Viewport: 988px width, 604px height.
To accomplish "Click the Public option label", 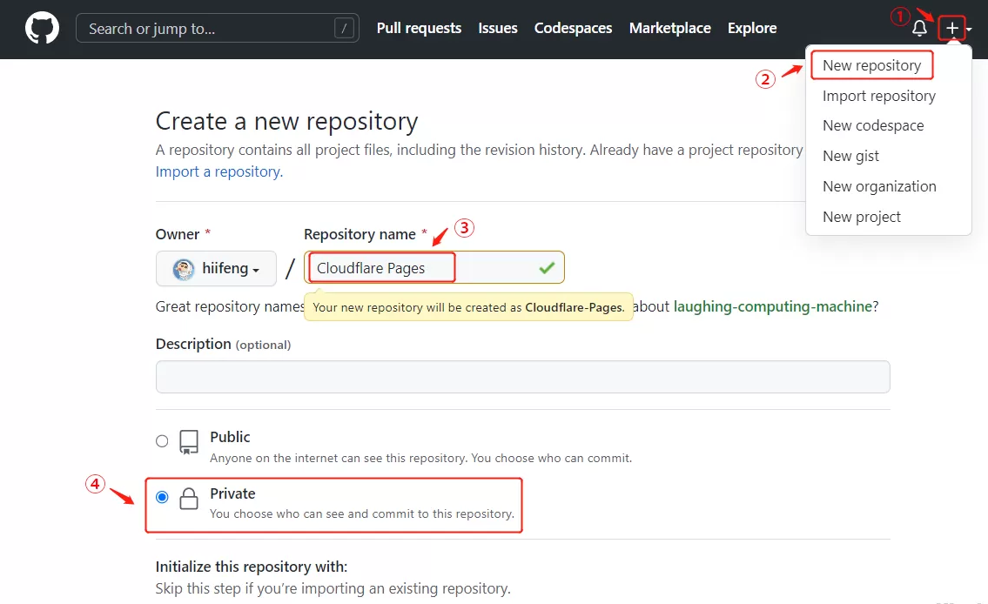I will point(230,437).
